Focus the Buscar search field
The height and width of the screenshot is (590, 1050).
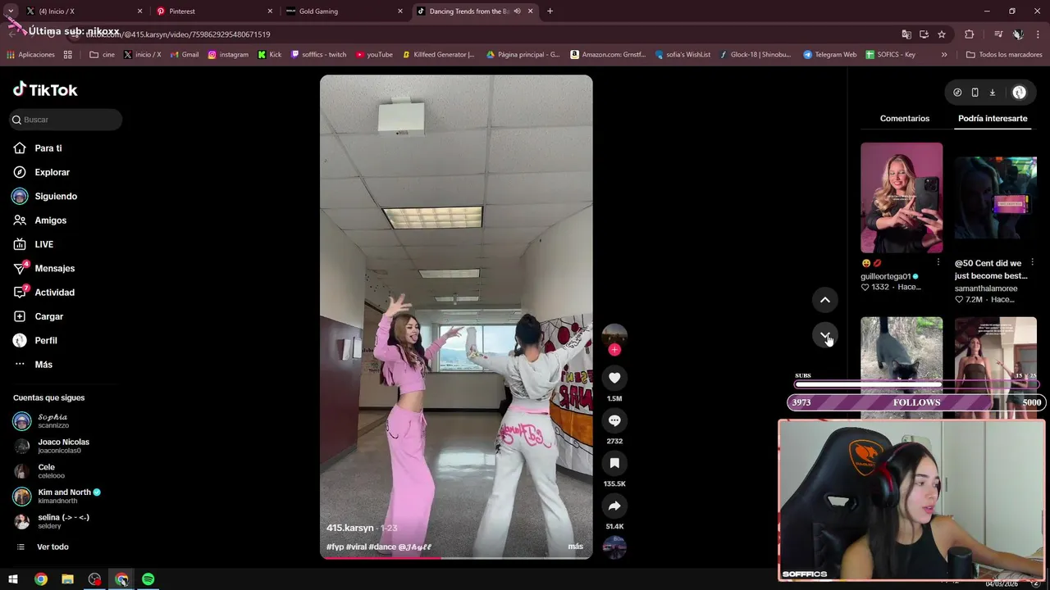(x=66, y=120)
